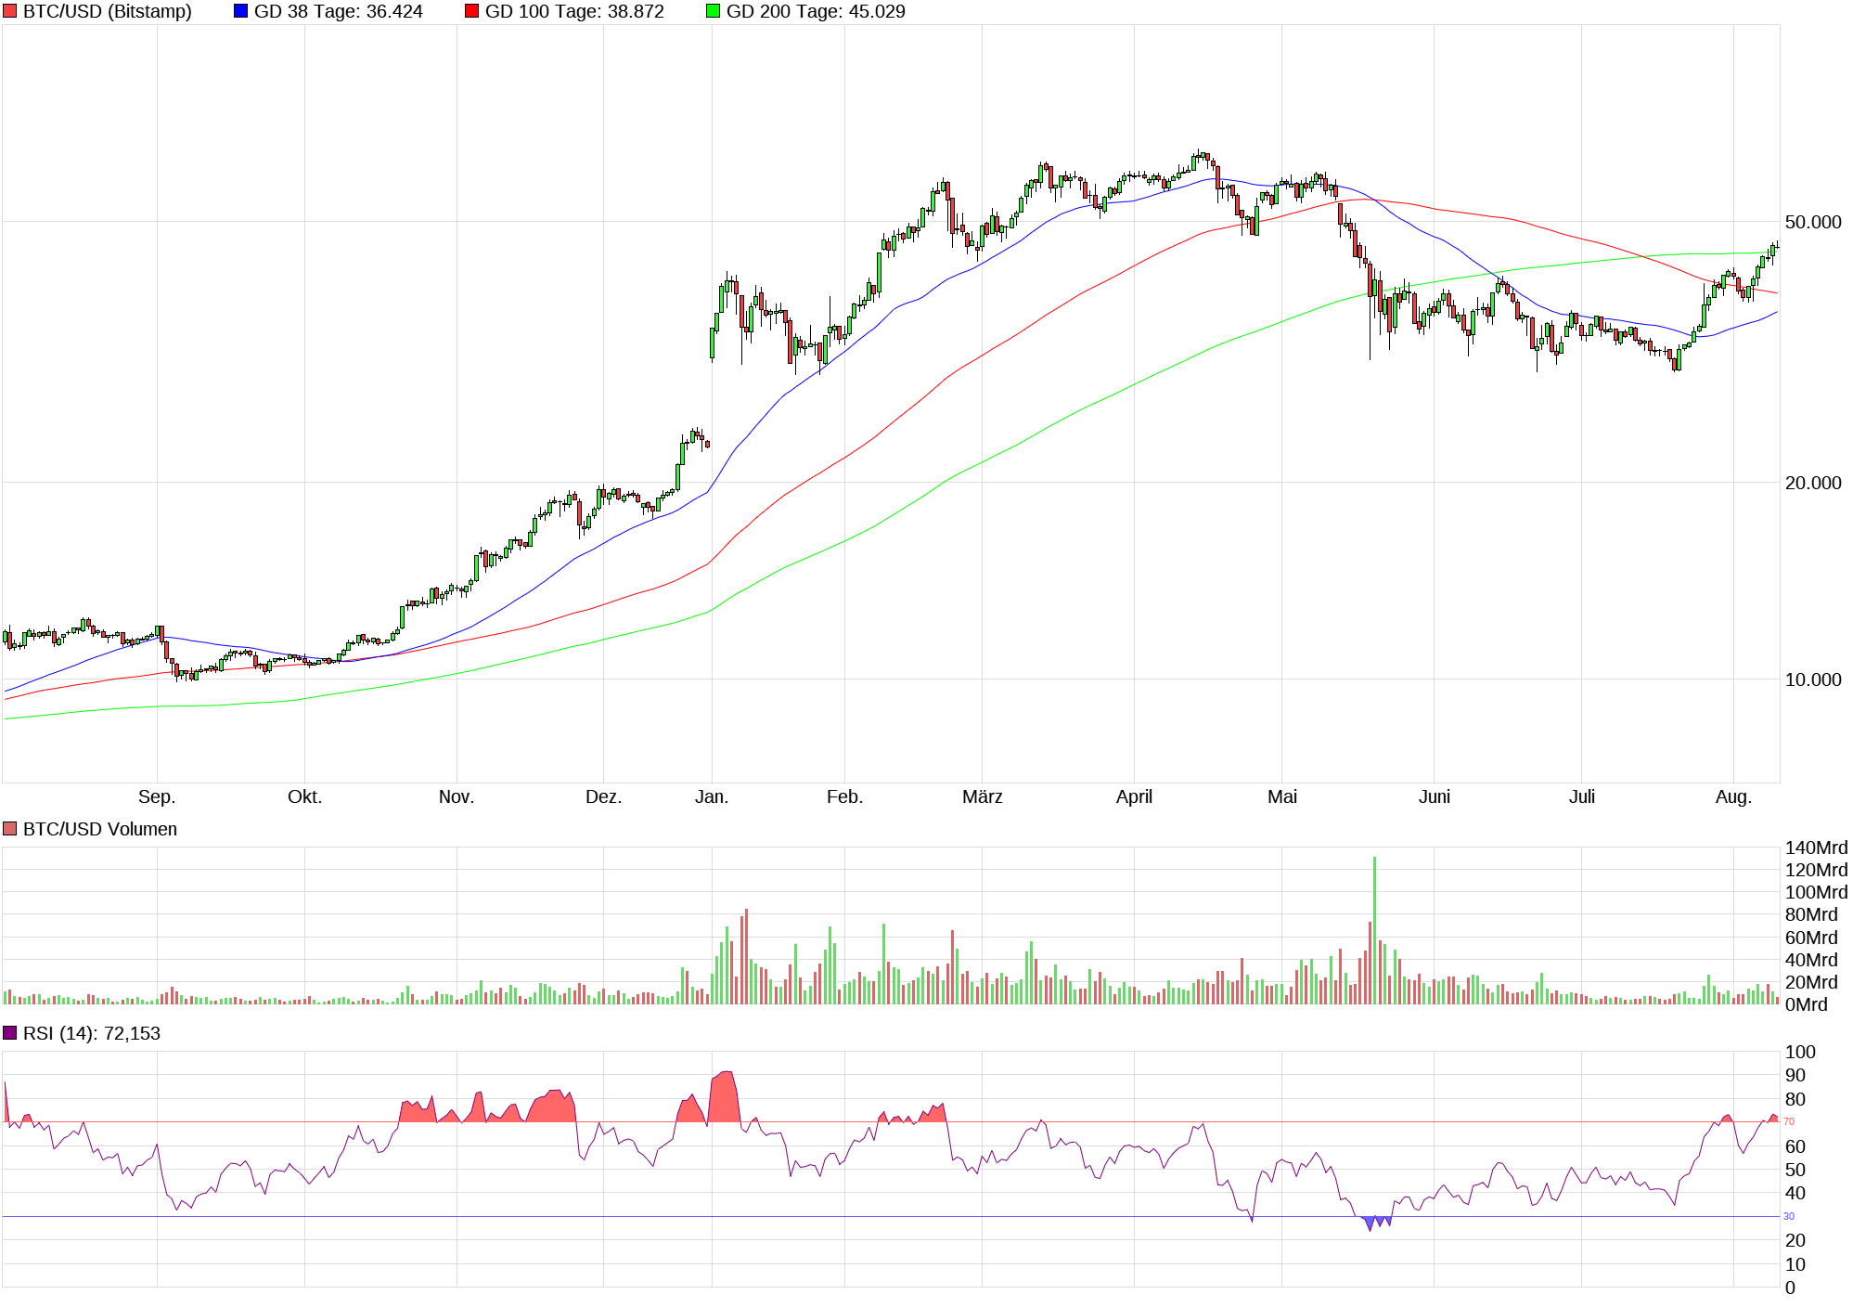The width and height of the screenshot is (1853, 1307).
Task: Click the 10.000 price axis label
Action: pyautogui.click(x=1813, y=679)
